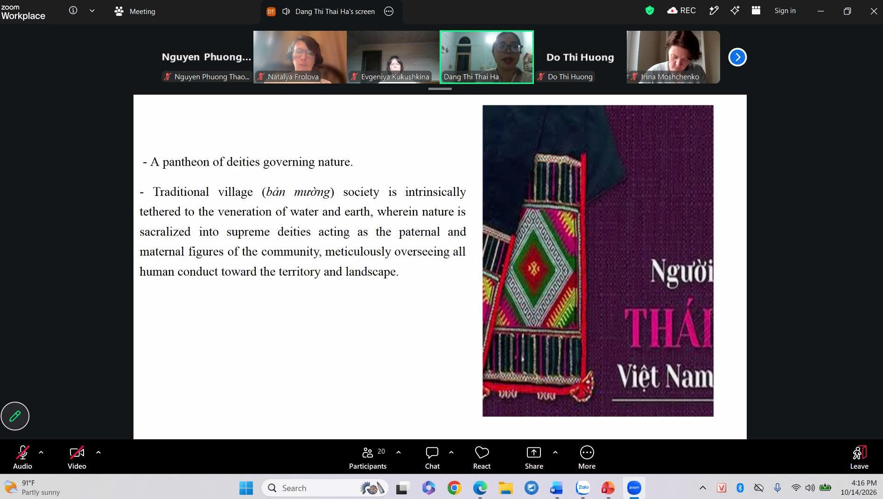Open the Participants panel
The image size is (883, 499).
[x=368, y=457]
